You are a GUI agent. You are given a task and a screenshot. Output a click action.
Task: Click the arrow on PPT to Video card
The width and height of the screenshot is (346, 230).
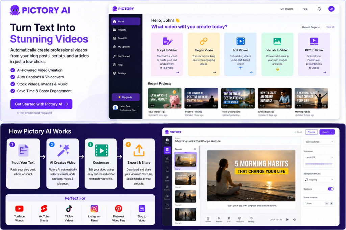point(325,72)
